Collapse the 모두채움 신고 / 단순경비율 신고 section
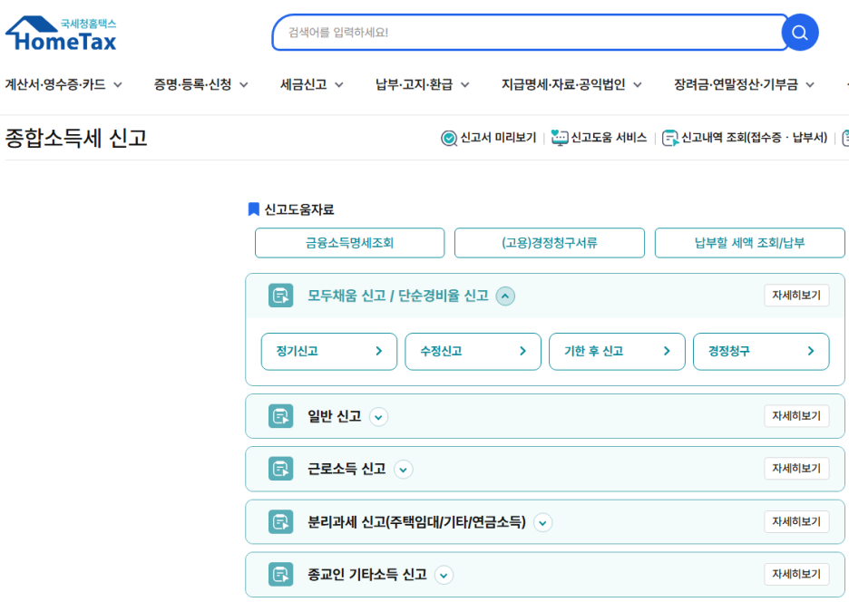This screenshot has width=849, height=602. click(x=505, y=296)
